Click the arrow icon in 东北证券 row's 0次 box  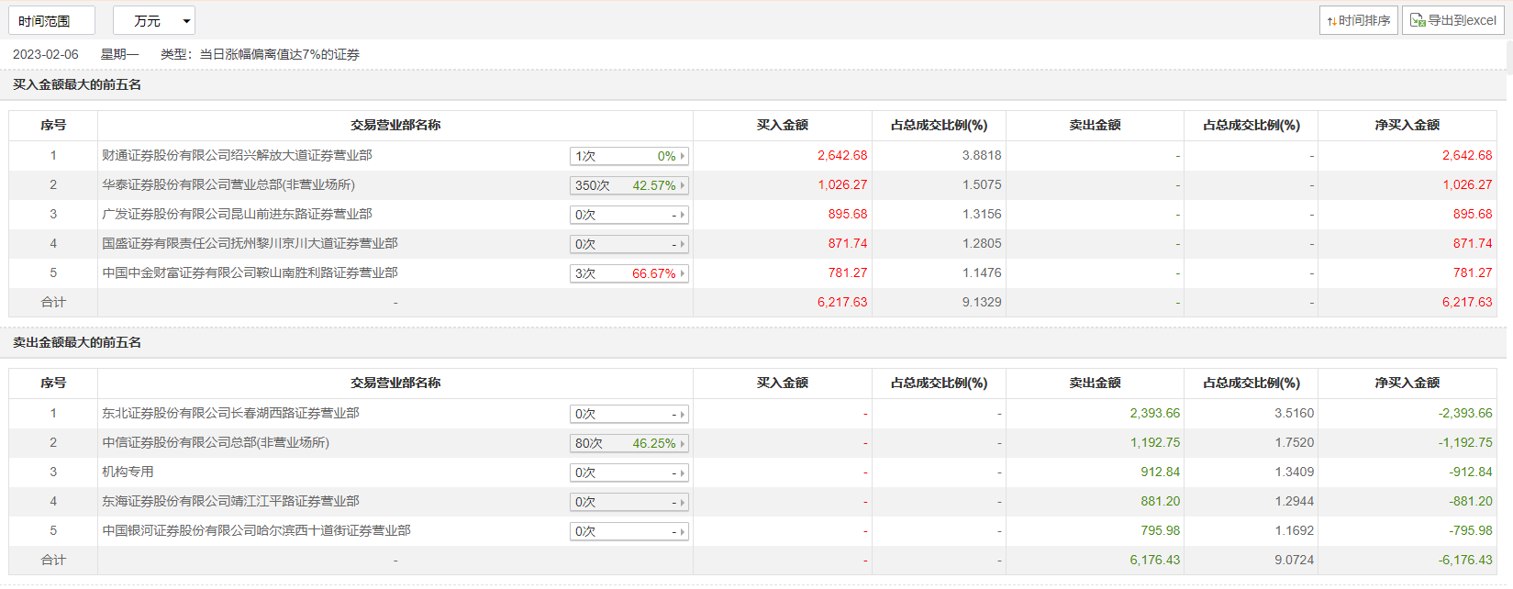[x=683, y=415]
